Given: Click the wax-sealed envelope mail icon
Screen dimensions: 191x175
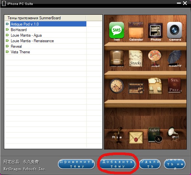Looking at the screenshot, I should (x=136, y=137).
